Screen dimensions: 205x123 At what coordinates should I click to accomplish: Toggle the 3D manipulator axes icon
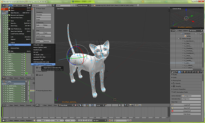tap(87, 105)
